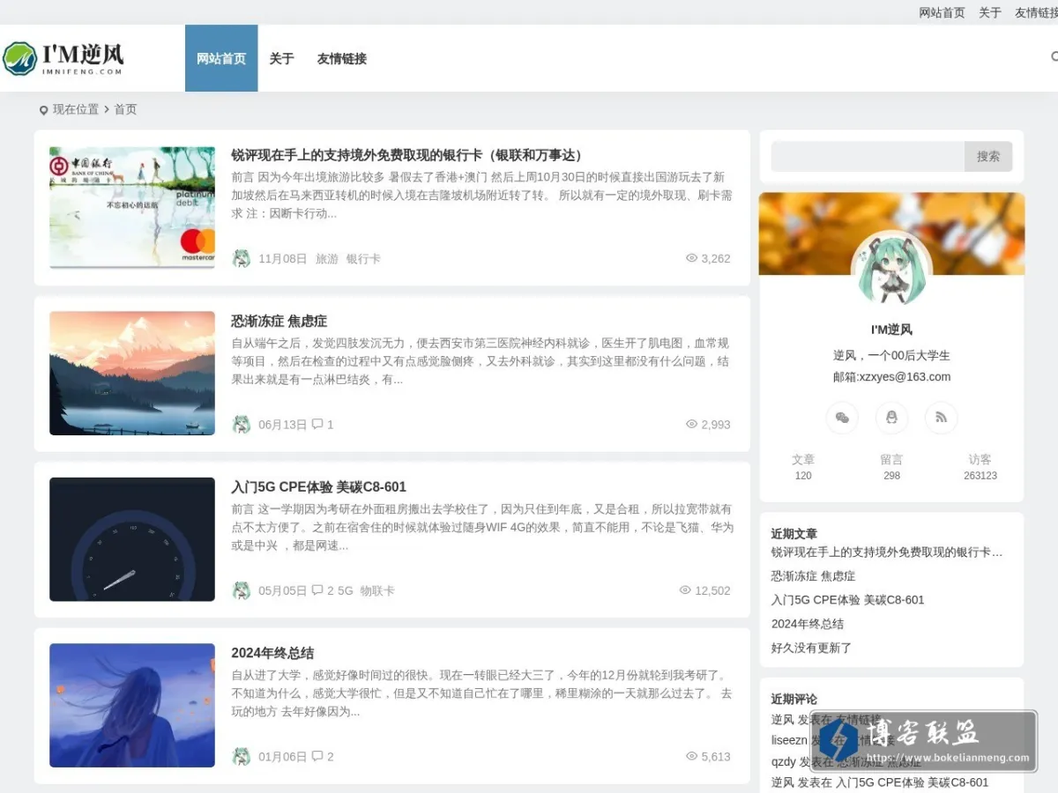Open the bank card post thumbnail
Viewport: 1058px width, 793px height.
132,207
